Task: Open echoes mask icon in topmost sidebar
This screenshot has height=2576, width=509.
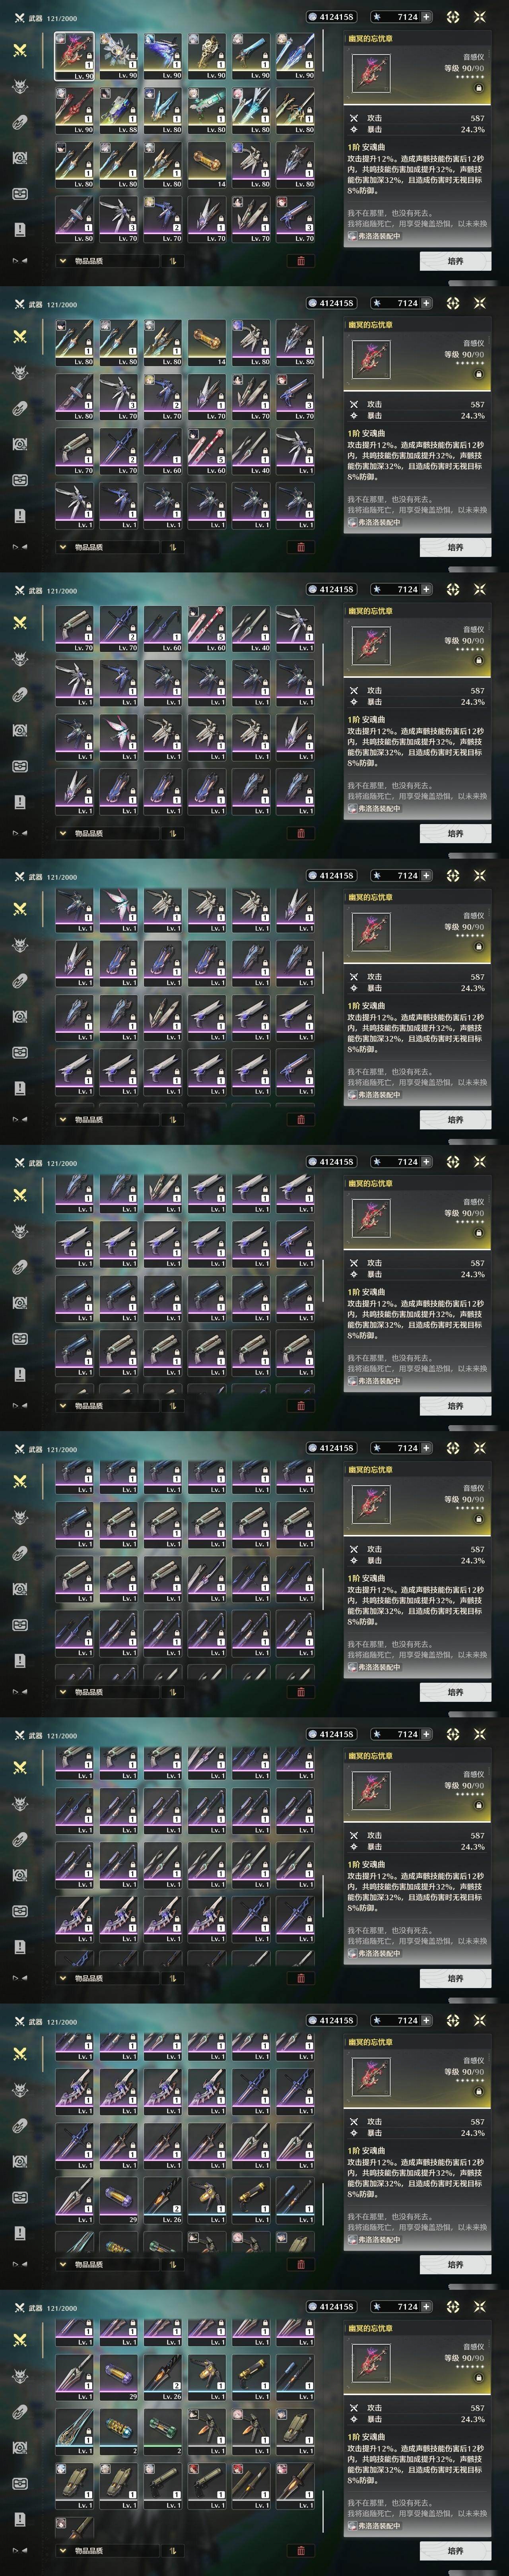Action: point(19,87)
